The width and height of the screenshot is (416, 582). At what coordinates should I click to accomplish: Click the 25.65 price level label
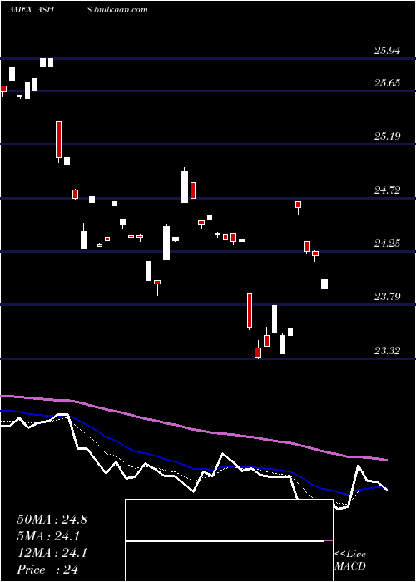[388, 83]
